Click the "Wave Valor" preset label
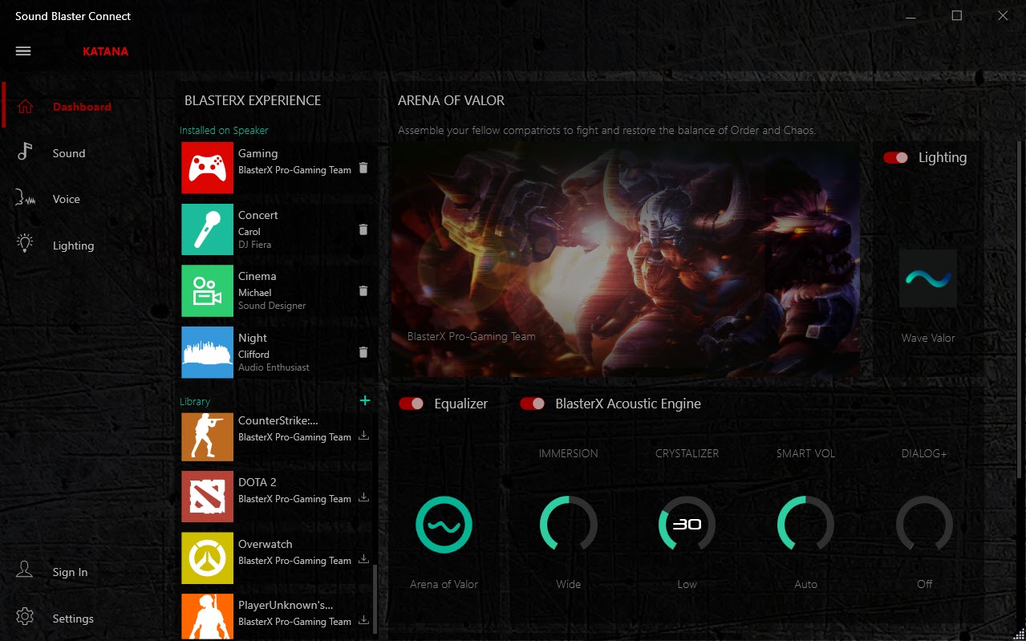Screen dimensions: 1026x641 (928, 338)
